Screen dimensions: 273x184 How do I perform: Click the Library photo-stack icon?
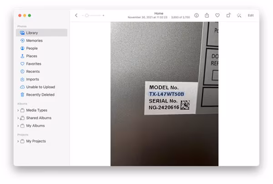22,33
